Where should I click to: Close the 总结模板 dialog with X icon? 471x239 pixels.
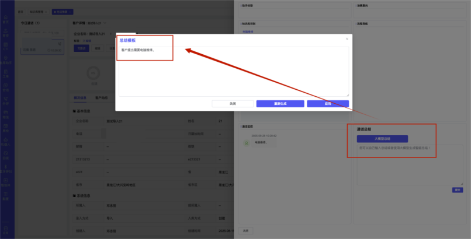point(347,39)
